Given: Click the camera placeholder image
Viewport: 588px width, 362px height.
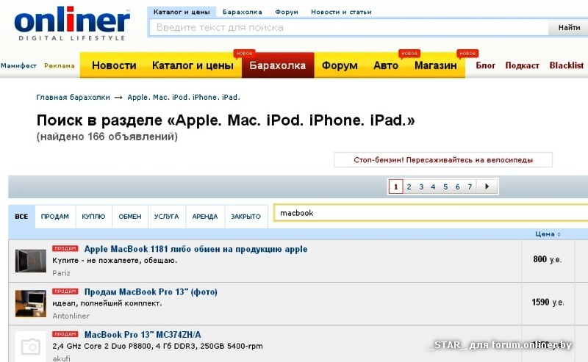Looking at the screenshot, I should [31, 347].
